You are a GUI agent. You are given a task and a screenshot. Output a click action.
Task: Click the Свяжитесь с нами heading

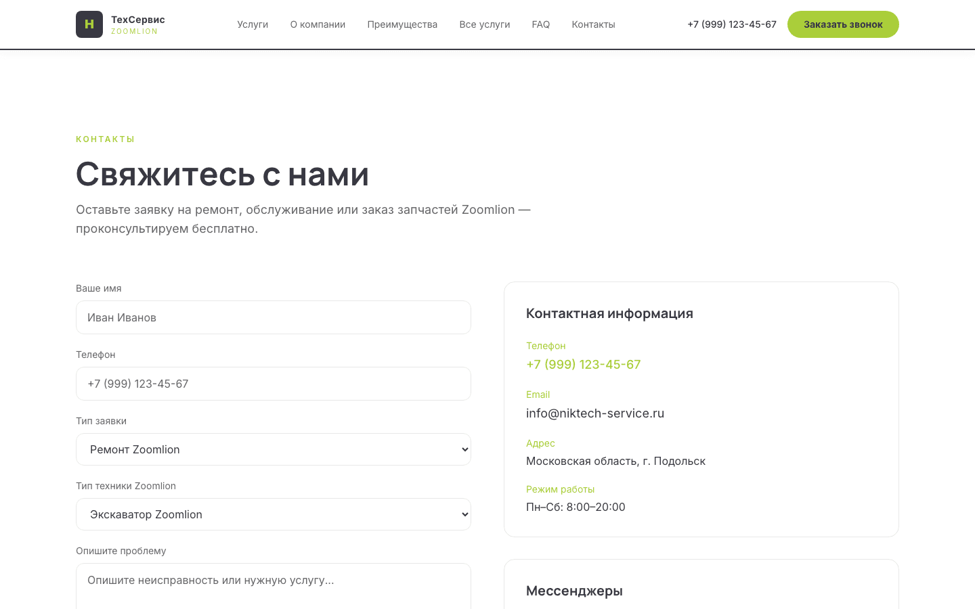pyautogui.click(x=223, y=174)
